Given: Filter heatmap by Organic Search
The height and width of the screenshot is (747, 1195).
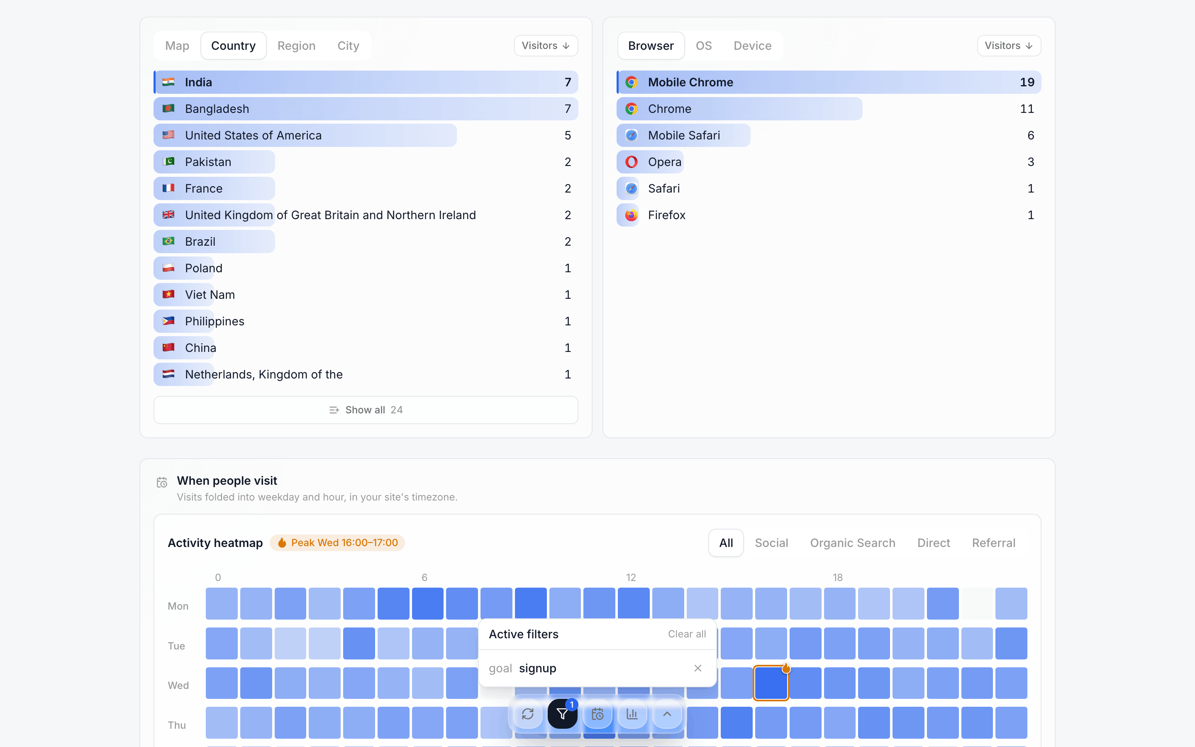Looking at the screenshot, I should 852,542.
